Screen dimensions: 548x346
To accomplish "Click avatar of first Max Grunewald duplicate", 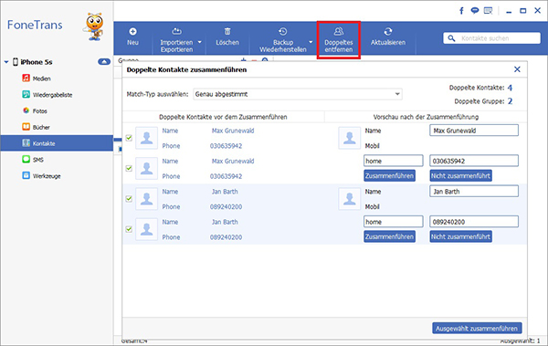I will [x=146, y=138].
